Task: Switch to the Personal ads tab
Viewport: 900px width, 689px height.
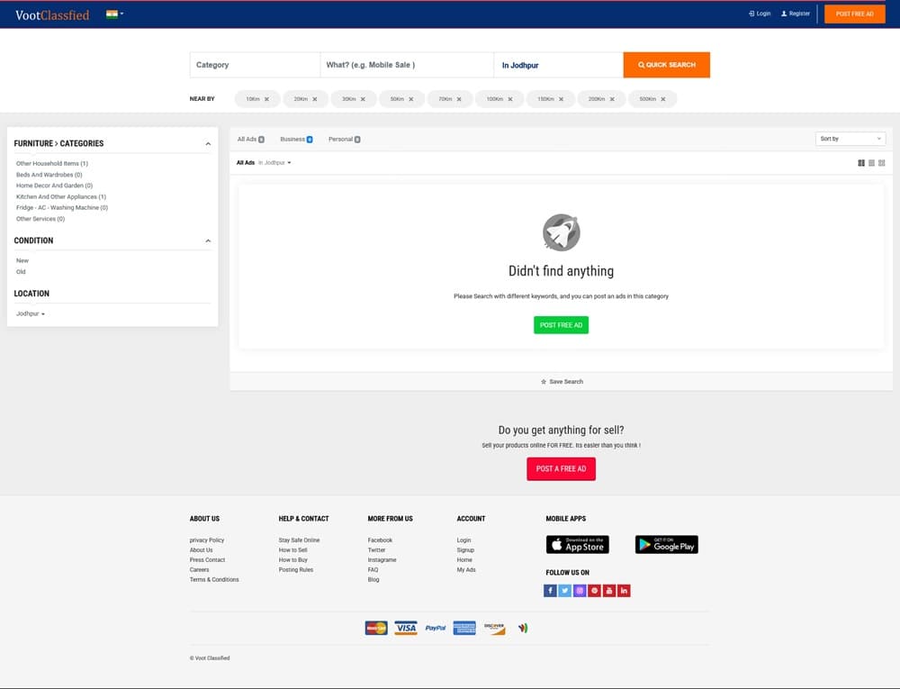Action: [x=343, y=140]
